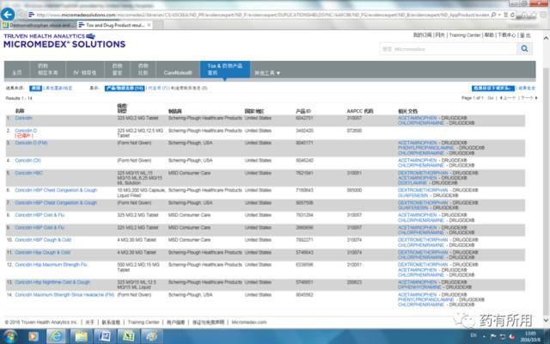Show the 代名词 (71) results
The image size is (550, 344).
coord(158,88)
